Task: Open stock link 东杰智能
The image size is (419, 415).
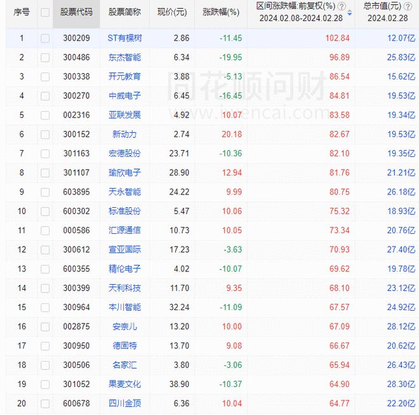Action: [x=124, y=57]
